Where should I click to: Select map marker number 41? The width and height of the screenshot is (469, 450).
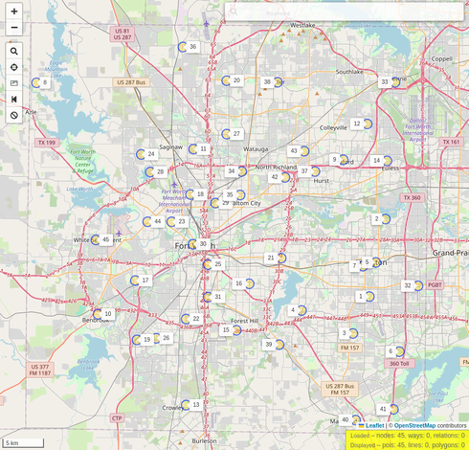(x=393, y=409)
